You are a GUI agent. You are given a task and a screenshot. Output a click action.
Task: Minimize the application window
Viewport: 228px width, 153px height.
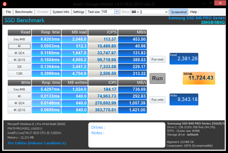pyautogui.click(x=204, y=3)
